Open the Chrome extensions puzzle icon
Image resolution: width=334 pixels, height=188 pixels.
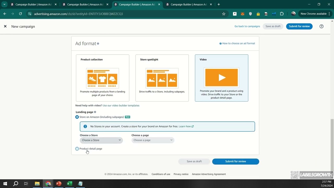point(282,14)
